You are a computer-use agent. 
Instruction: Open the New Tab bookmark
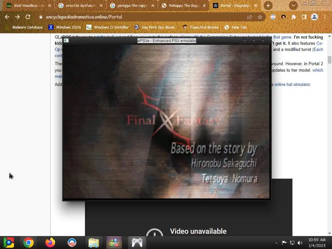(x=235, y=27)
